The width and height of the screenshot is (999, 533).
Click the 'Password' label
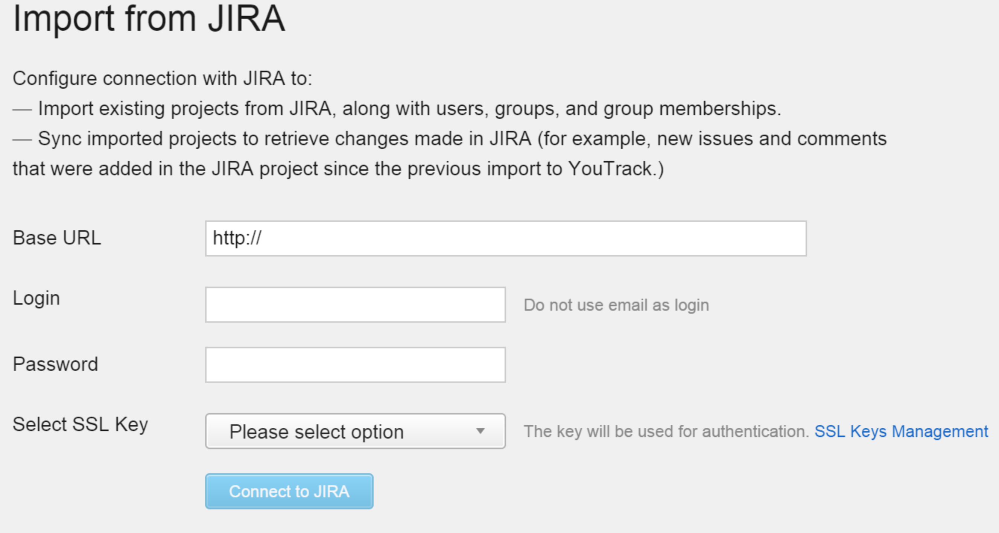(x=55, y=364)
